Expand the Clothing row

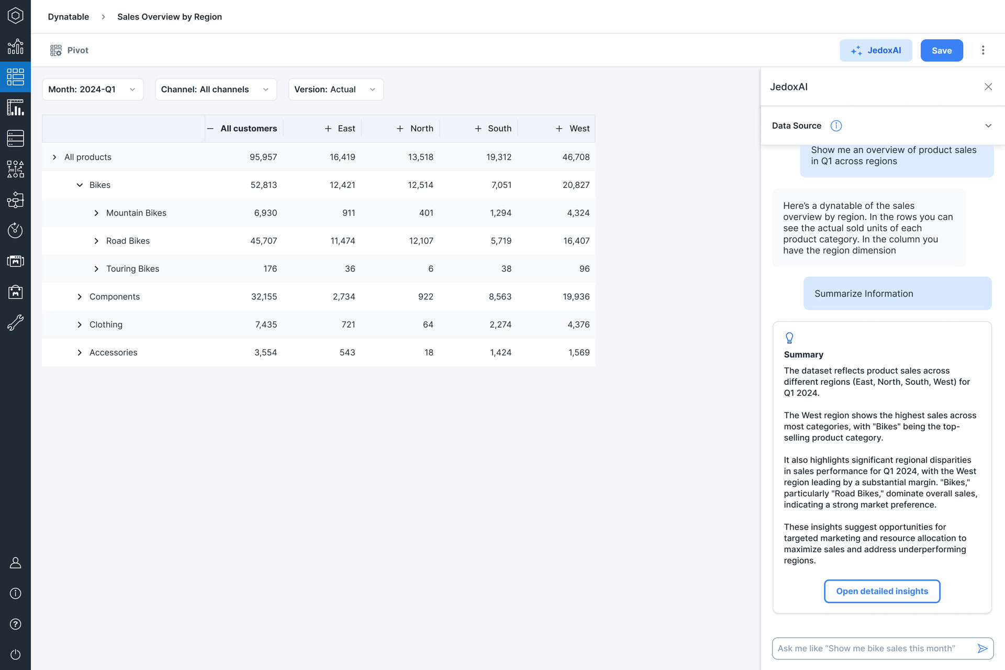(x=80, y=325)
